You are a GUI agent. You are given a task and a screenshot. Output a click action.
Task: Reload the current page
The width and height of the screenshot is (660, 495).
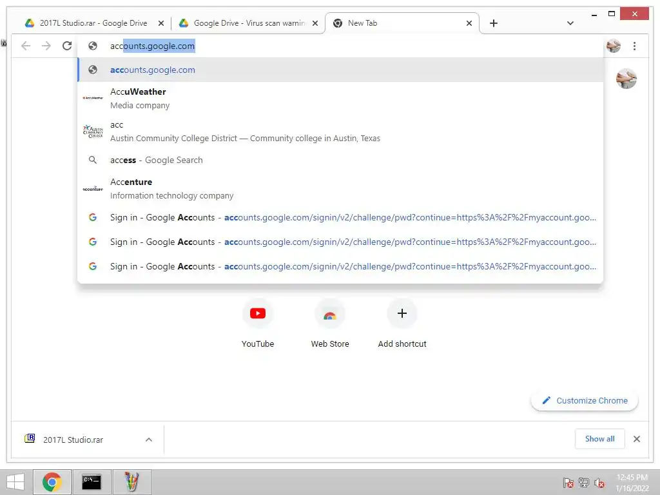click(67, 46)
